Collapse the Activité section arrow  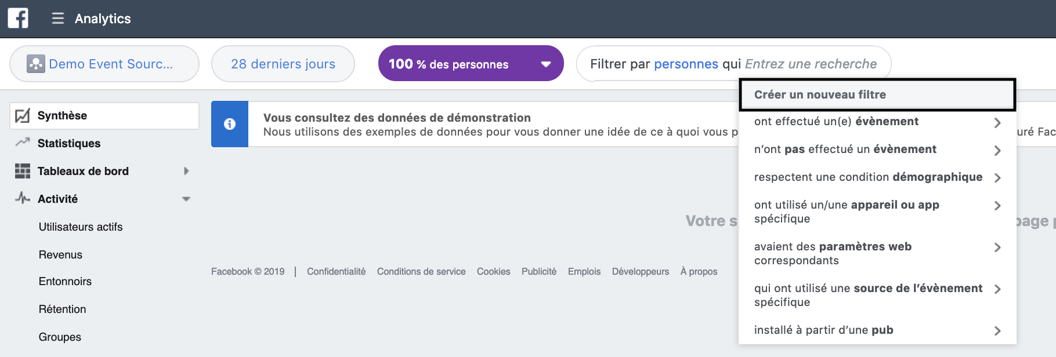pos(186,199)
